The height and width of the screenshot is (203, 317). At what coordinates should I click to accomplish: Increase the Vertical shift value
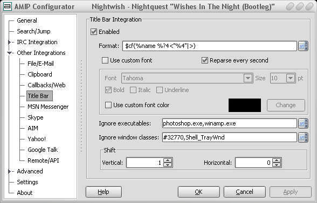[168, 160]
